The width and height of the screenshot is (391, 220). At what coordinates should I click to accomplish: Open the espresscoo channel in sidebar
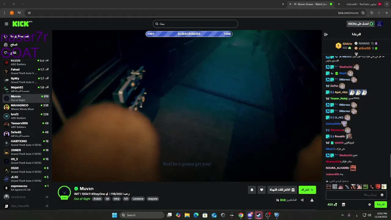point(26,188)
